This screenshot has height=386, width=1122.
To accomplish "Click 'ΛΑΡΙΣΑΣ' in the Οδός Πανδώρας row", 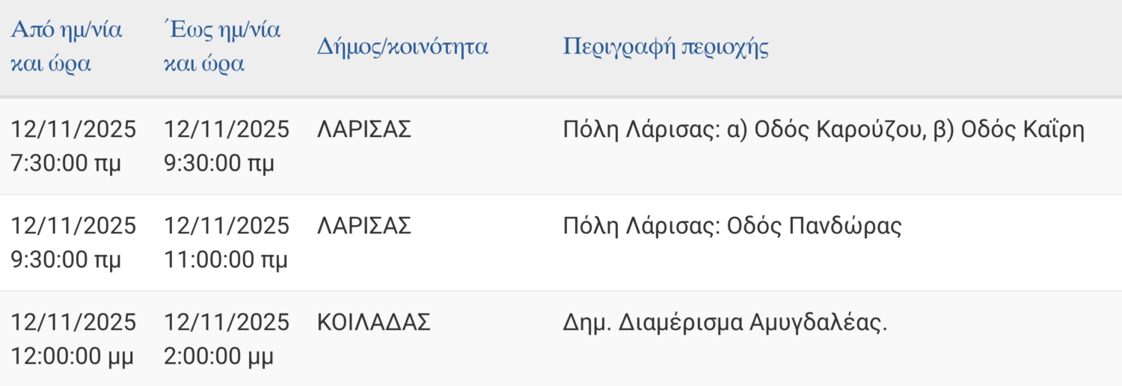I will point(364,226).
